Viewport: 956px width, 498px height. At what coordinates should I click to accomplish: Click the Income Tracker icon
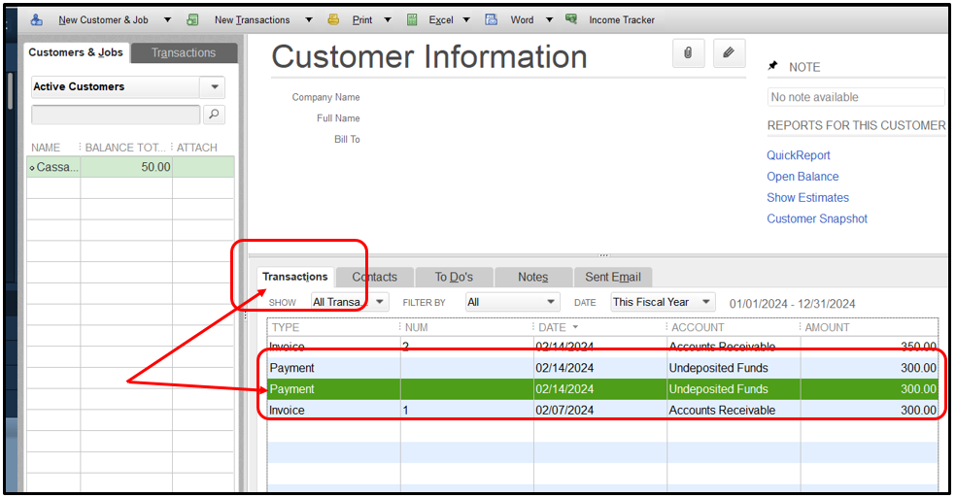point(571,18)
